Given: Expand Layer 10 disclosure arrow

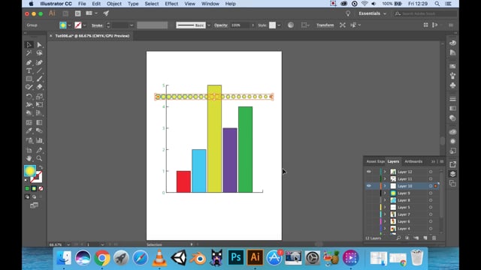Looking at the screenshot, I should tap(385, 186).
